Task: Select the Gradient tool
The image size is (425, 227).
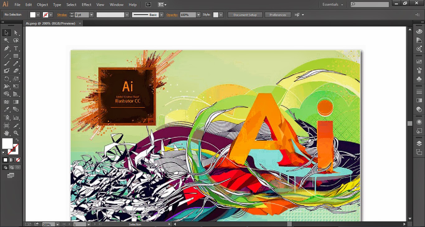Action: 16,102
